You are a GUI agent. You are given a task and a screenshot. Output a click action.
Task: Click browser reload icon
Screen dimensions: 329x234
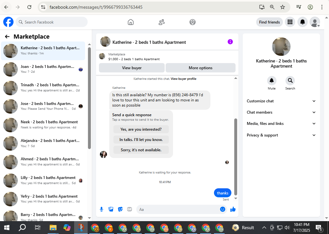tap(29, 7)
